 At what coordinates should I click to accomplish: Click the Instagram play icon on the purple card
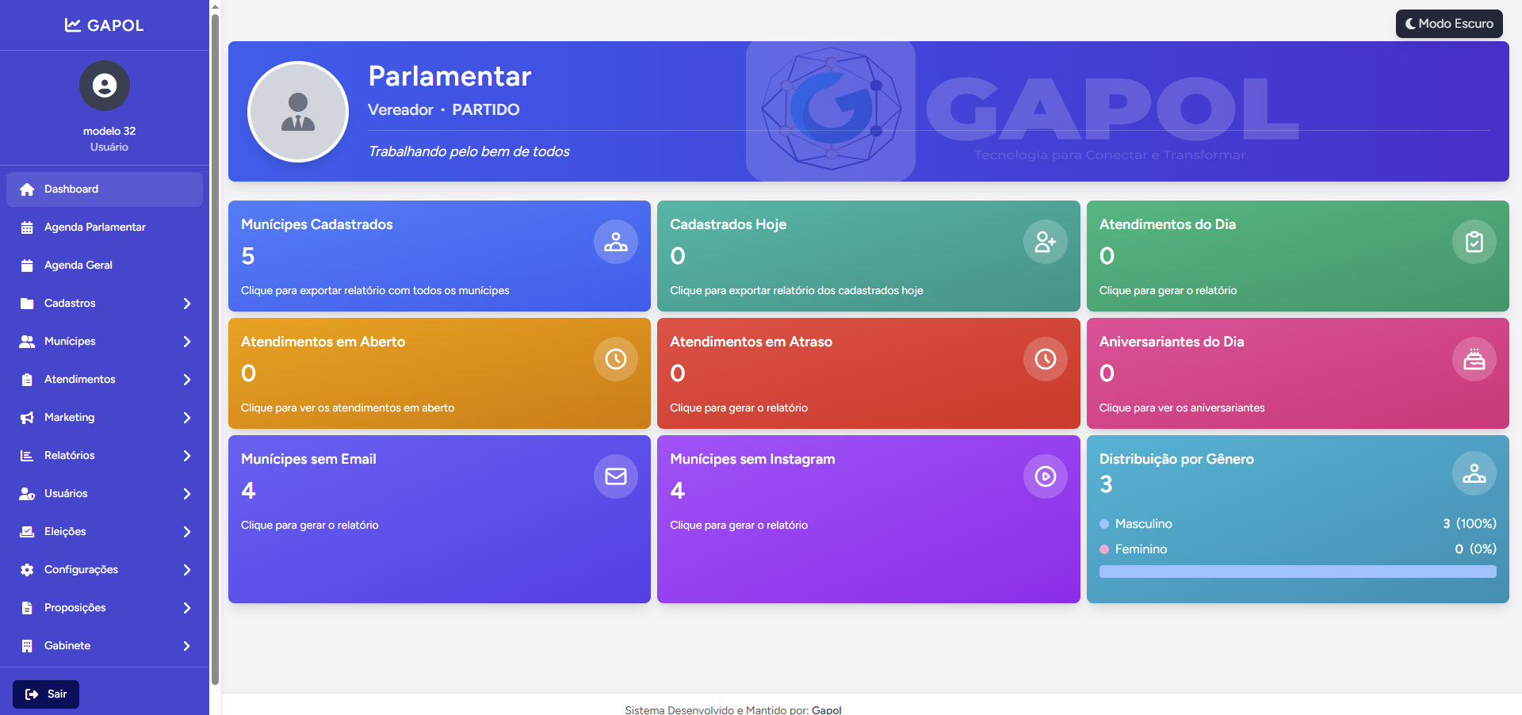(x=1045, y=476)
